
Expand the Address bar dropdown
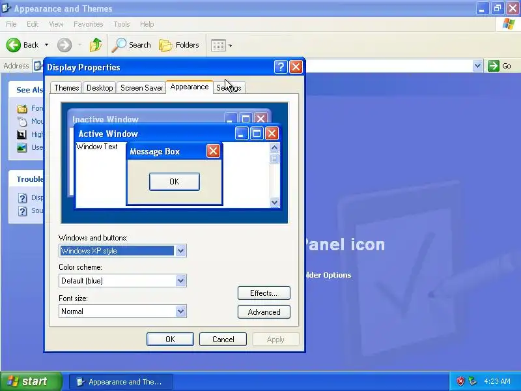[477, 66]
